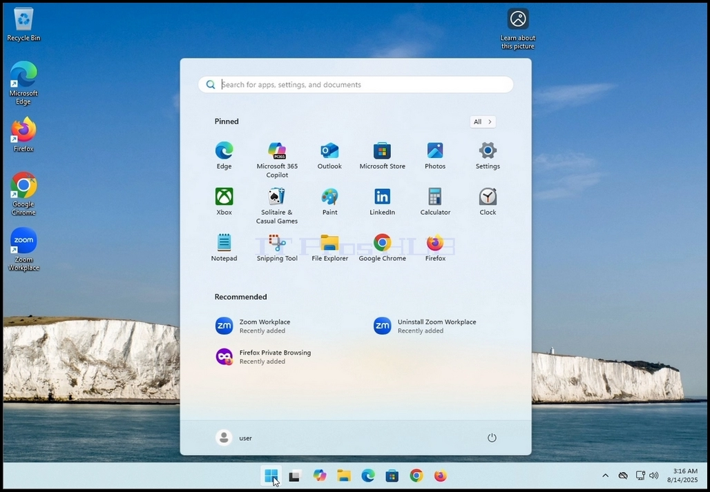This screenshot has height=492, width=710.
Task: Select Google Chrome desktop shortcut
Action: (x=23, y=193)
